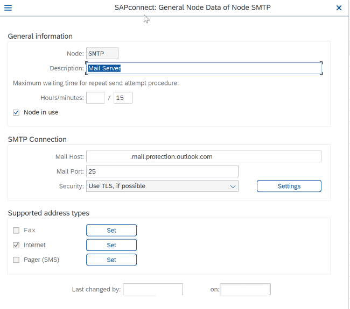350x309 pixels.
Task: Toggle the Internet address type checkbox
Action: 16,245
